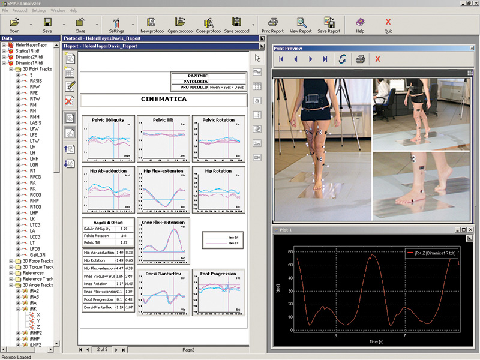The height and width of the screenshot is (360, 480).
Task: Select the text box 'a' tool
Action: tap(257, 100)
